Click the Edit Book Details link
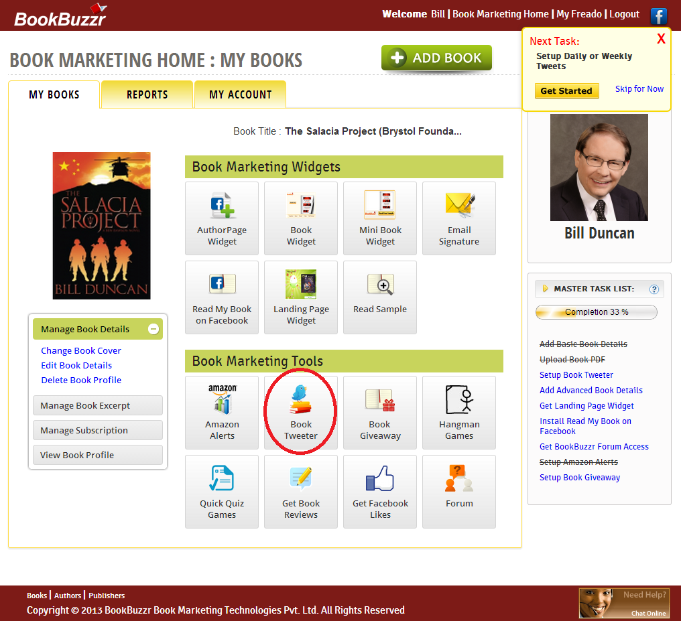This screenshot has width=681, height=621. [x=76, y=365]
